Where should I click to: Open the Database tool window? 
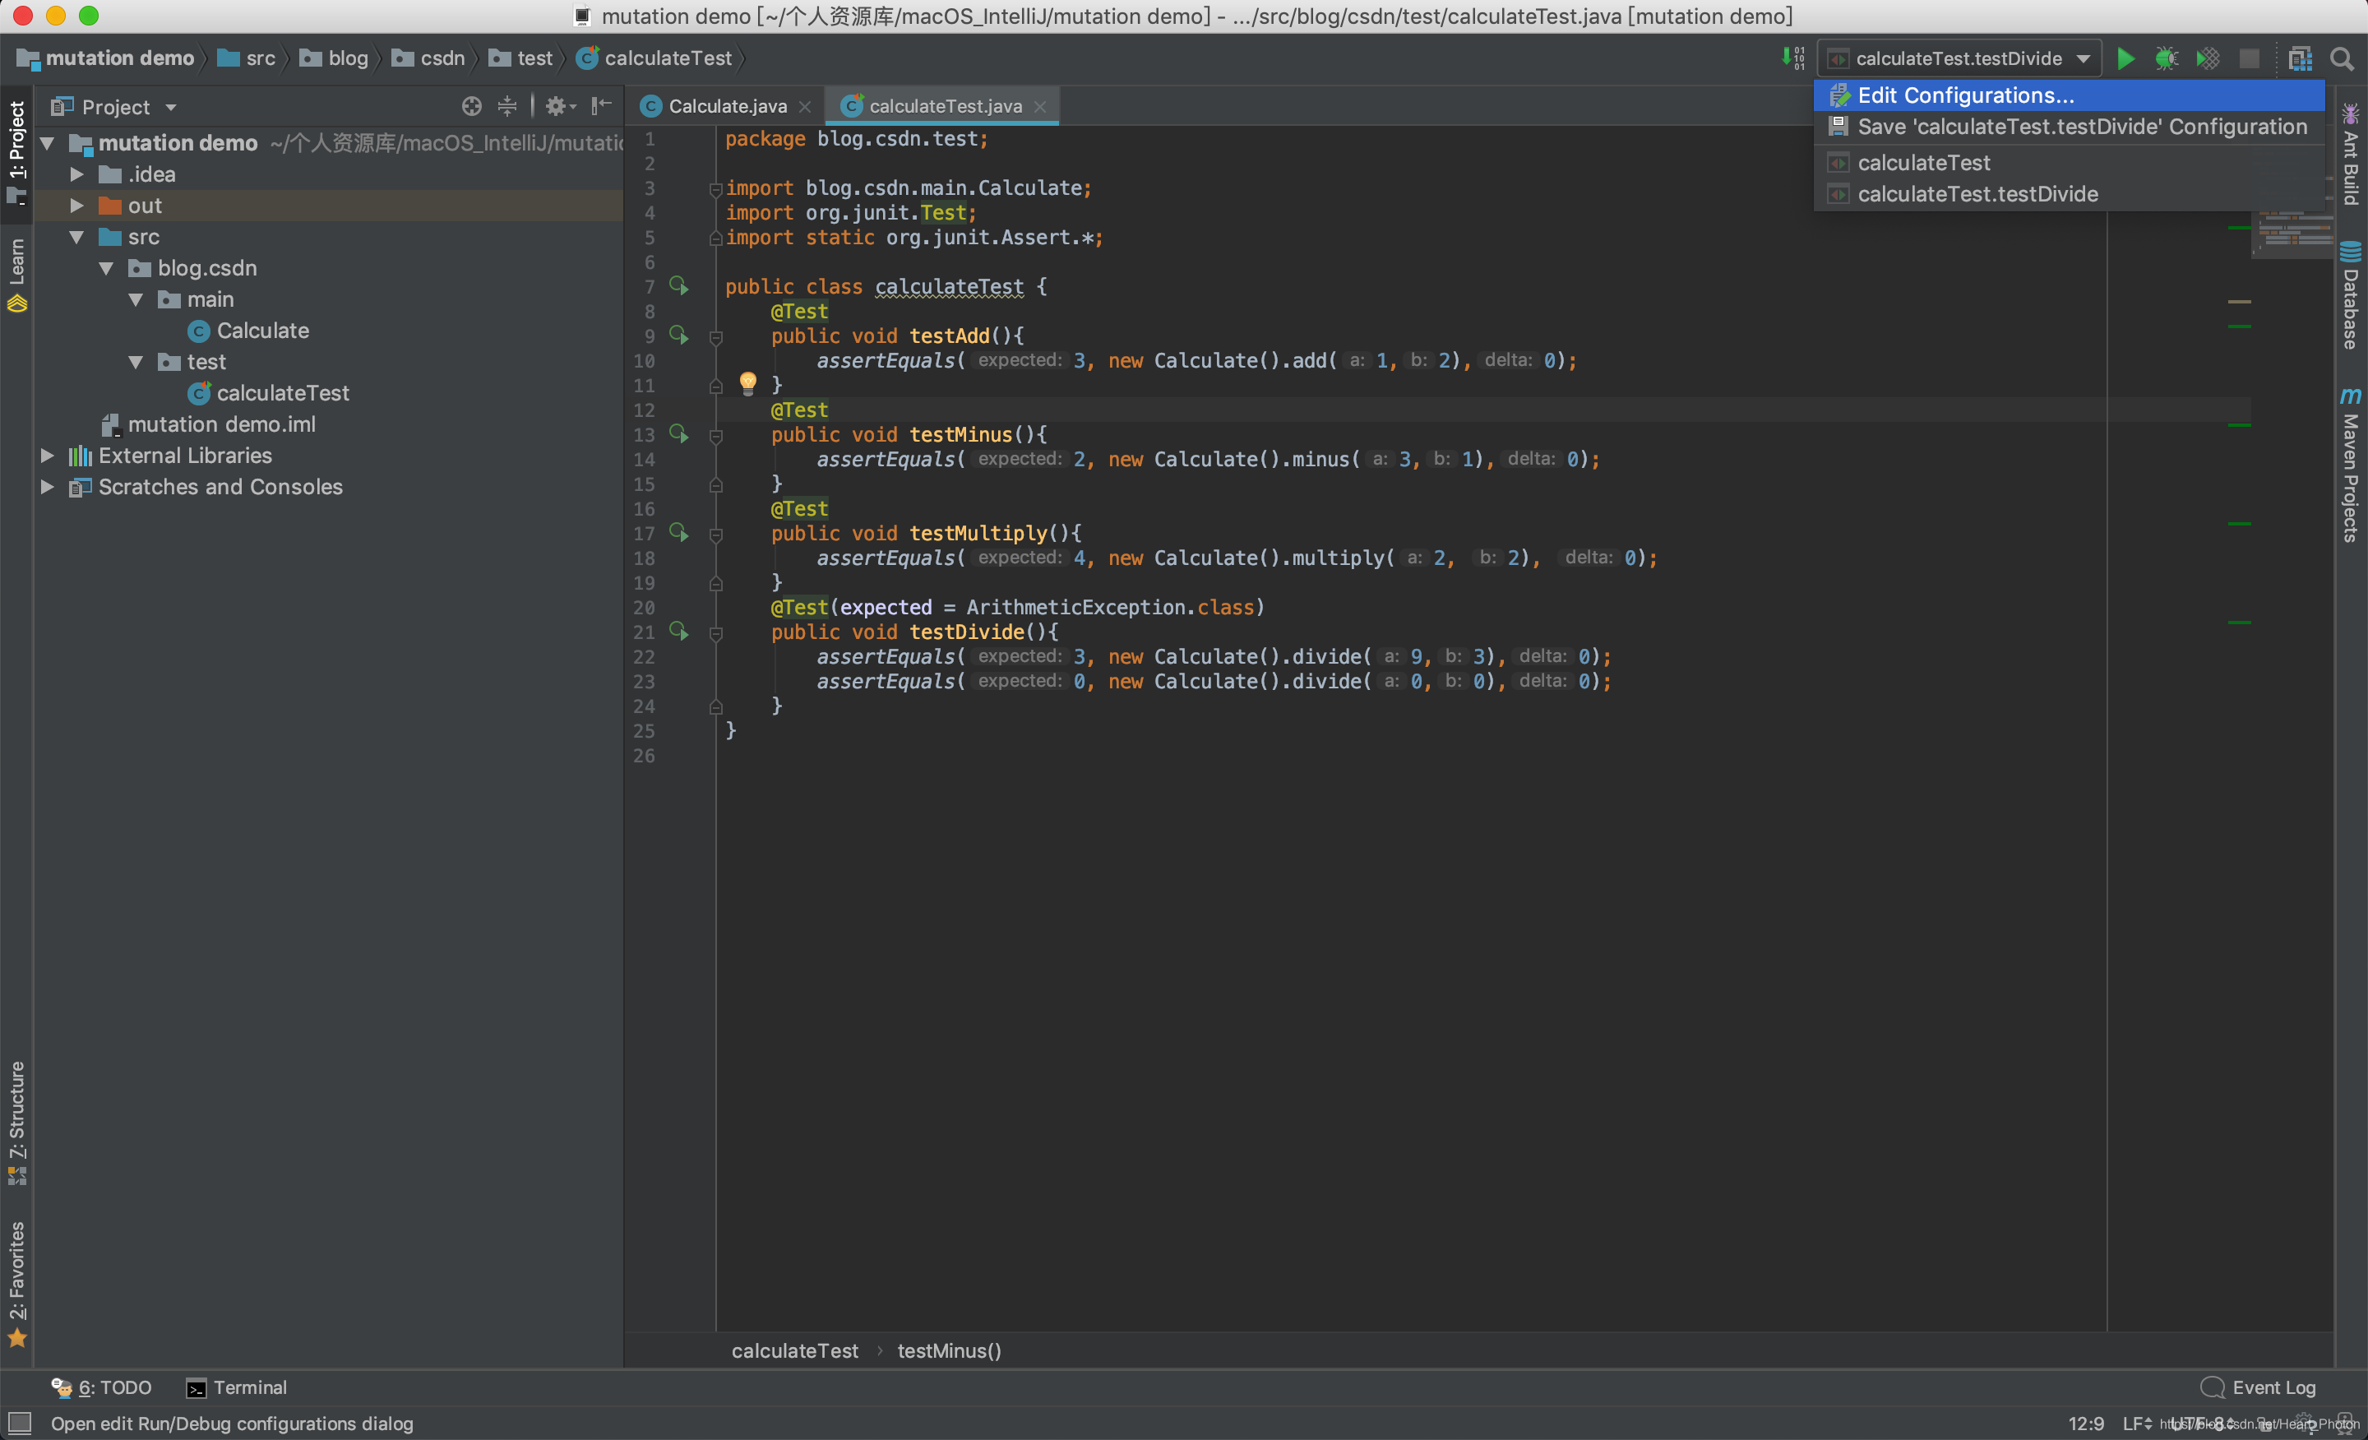click(x=2351, y=295)
